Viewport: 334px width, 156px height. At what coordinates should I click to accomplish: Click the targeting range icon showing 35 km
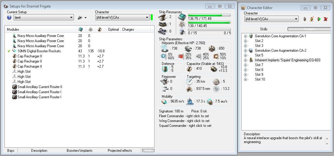pos(189,81)
